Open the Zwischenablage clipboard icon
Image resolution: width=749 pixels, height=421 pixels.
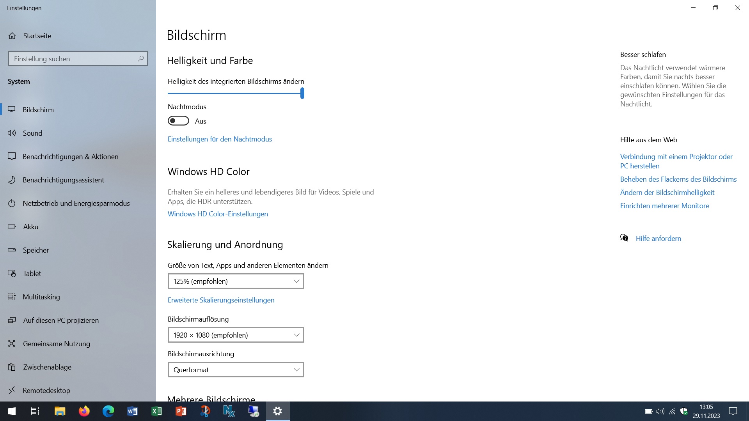[x=12, y=367]
